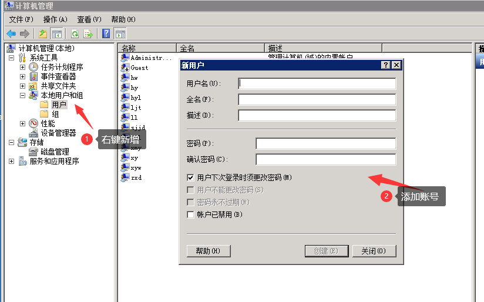
Task: Open the 操作(A) menu
Action: coord(55,19)
